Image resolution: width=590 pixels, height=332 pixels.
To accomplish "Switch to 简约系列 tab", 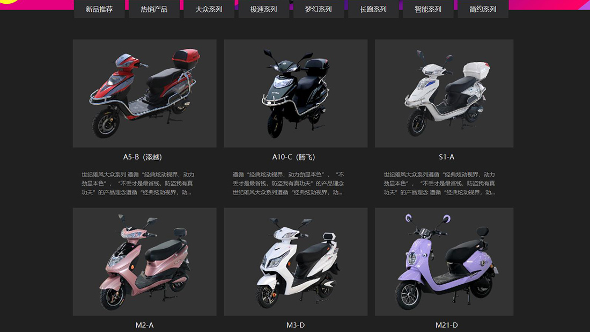I will pos(483,9).
